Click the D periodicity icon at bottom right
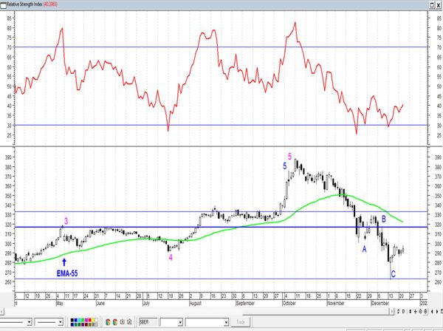Image resolution: width=443 pixels, height=331 pixels. (x=403, y=312)
